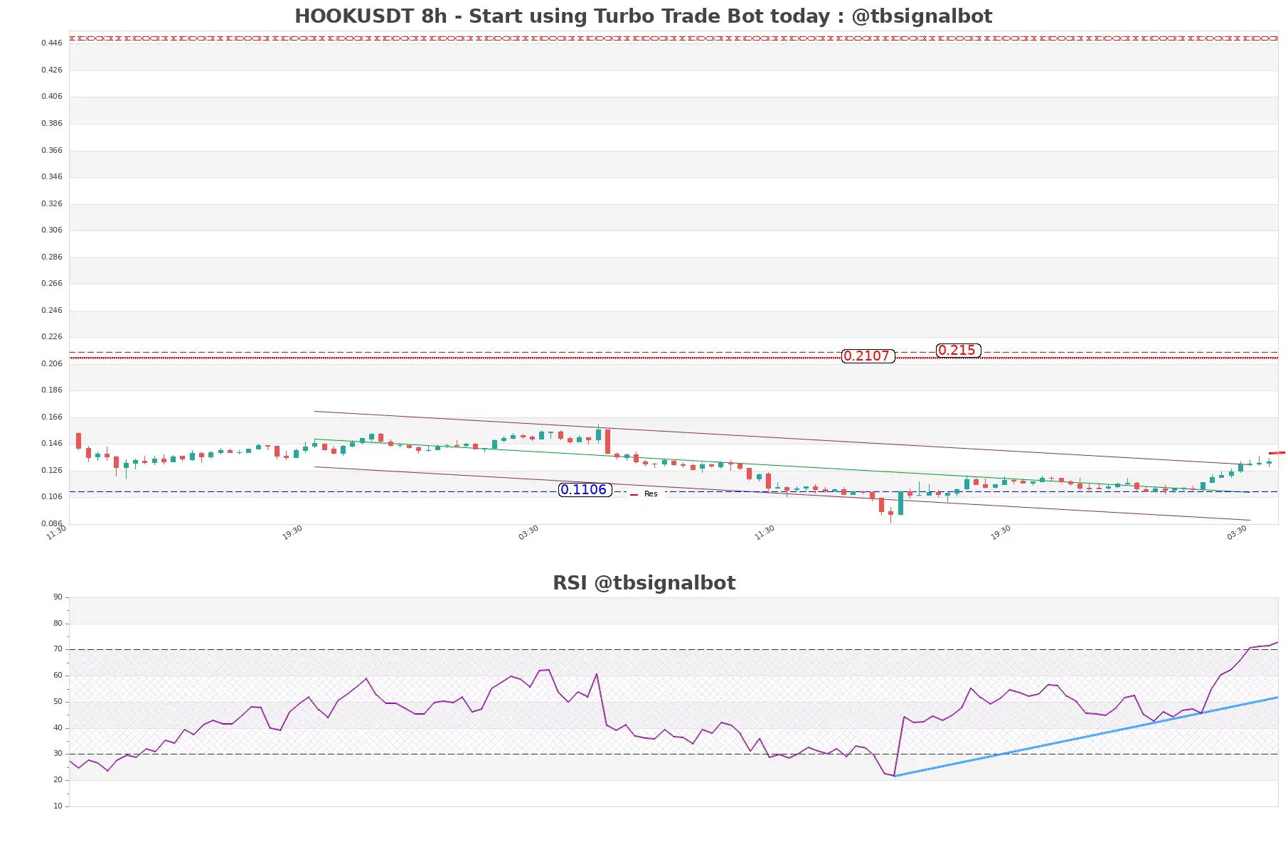Click the 0.346 price axis label
Image resolution: width=1288 pixels, height=859 pixels.
[x=51, y=176]
